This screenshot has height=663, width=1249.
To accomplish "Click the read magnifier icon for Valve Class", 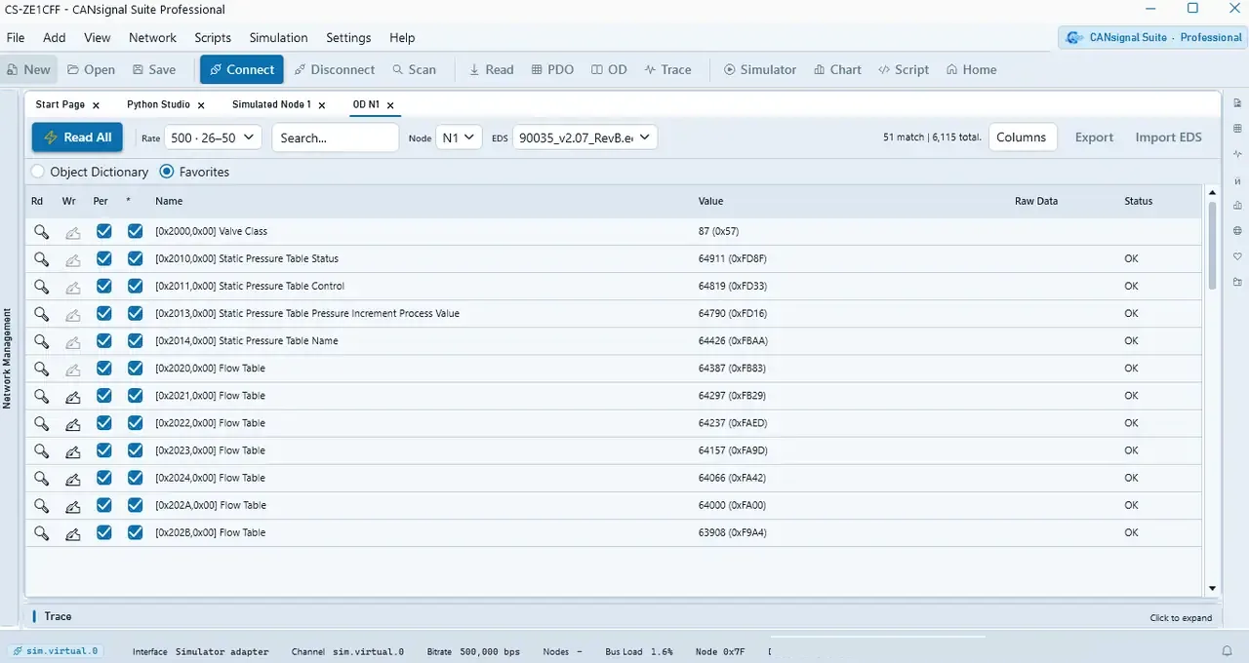I will point(41,232).
